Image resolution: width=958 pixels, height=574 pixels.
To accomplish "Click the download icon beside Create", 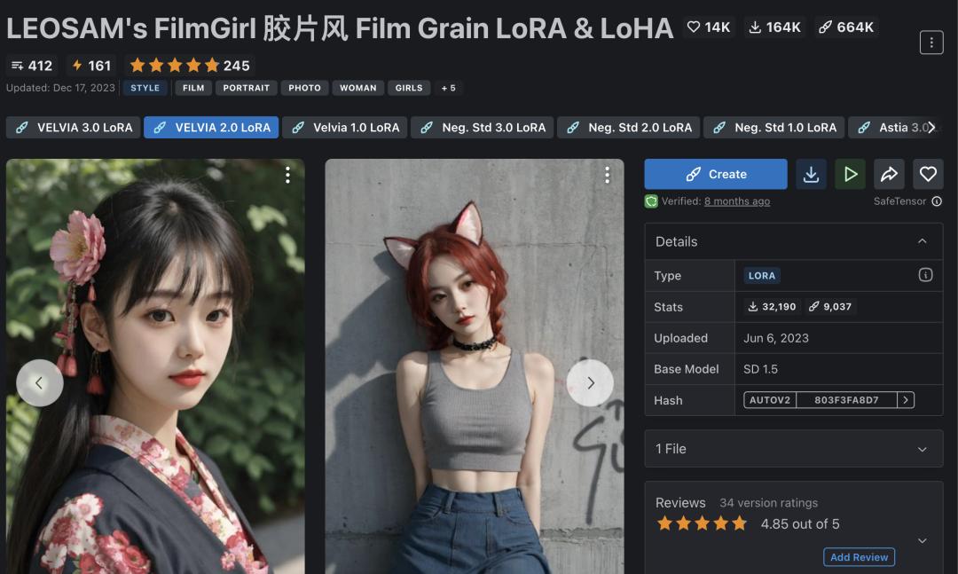I will [811, 174].
